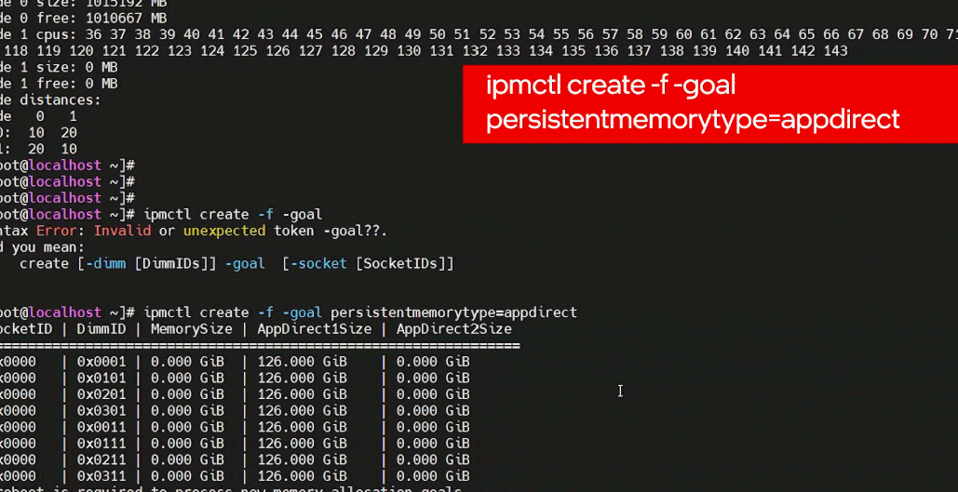Click DimmID 0x0011 in the table
Viewport: 958px width, 492px height.
(101, 427)
